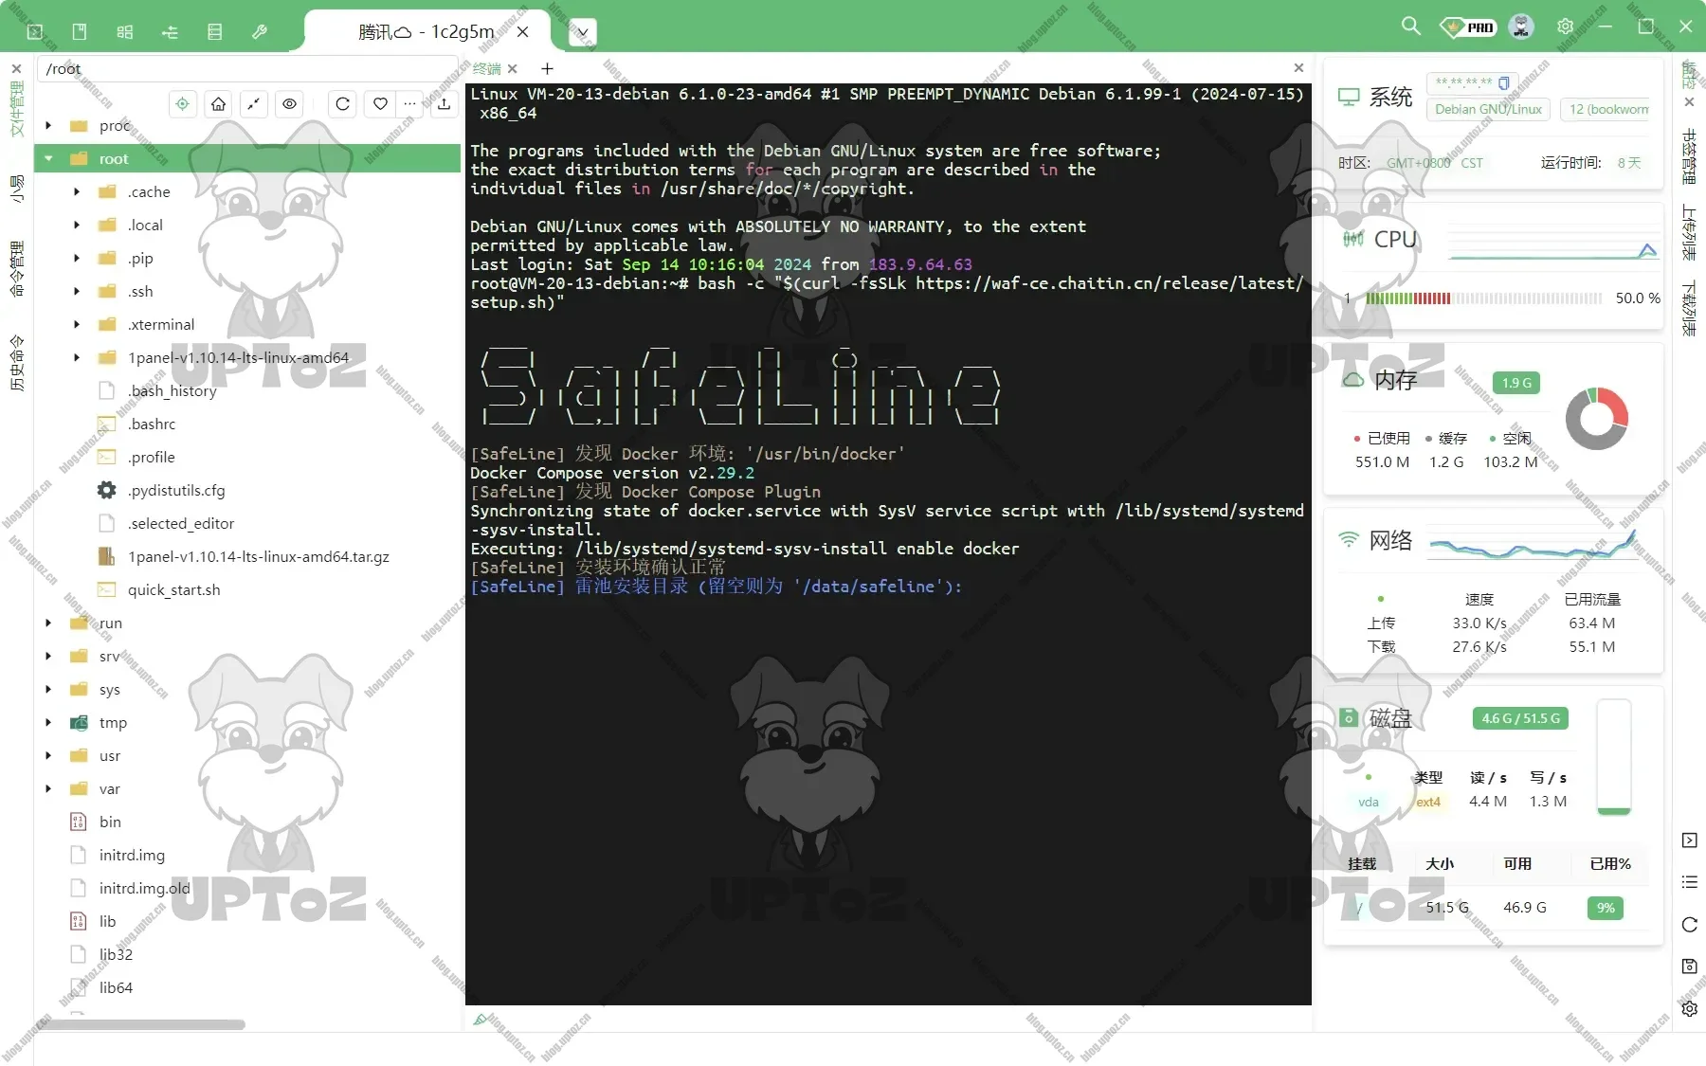Favorite the current path with the heart icon
Viewport: 1706px width, 1066px height.
(x=380, y=104)
